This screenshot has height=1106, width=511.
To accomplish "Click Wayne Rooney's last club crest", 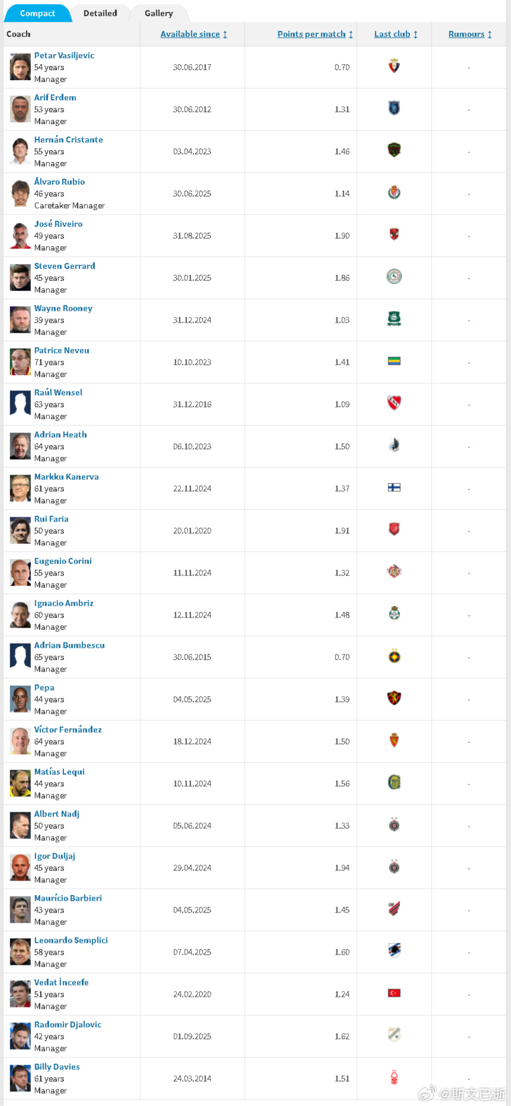I will 394,319.
